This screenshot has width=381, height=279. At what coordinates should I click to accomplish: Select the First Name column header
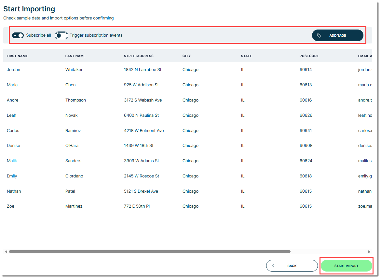(17, 56)
